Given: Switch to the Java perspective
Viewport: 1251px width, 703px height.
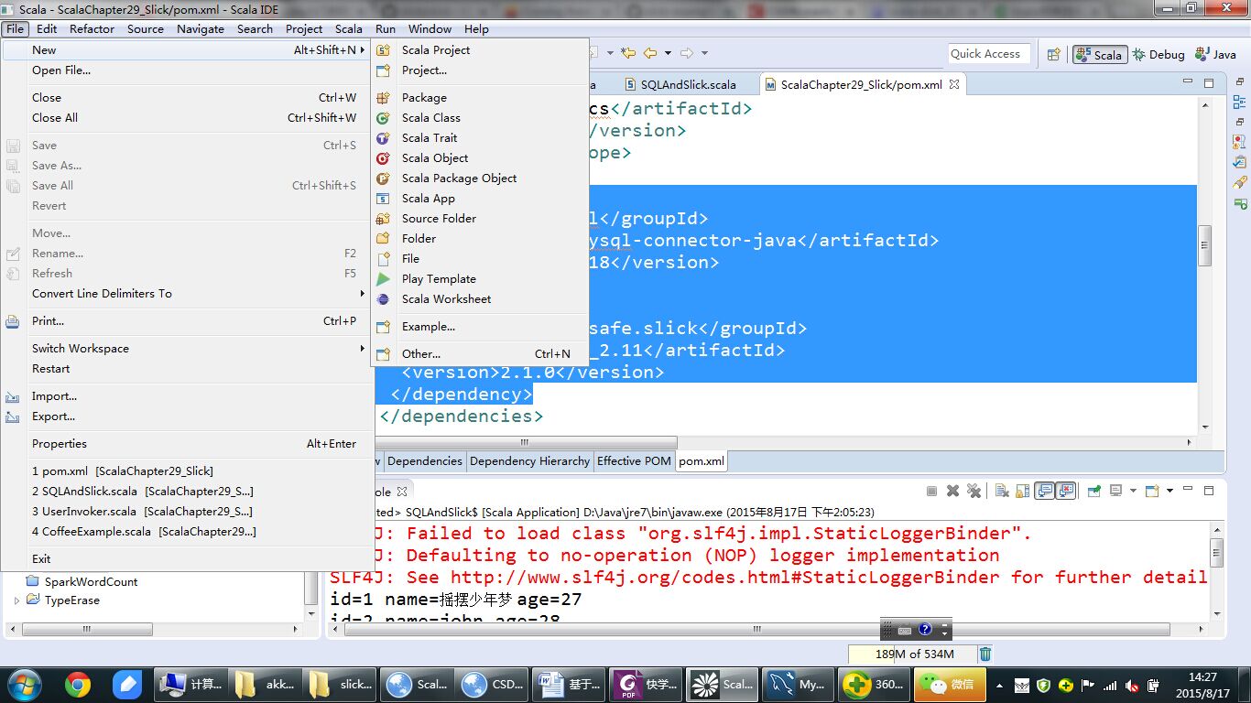Looking at the screenshot, I should pyautogui.click(x=1215, y=54).
